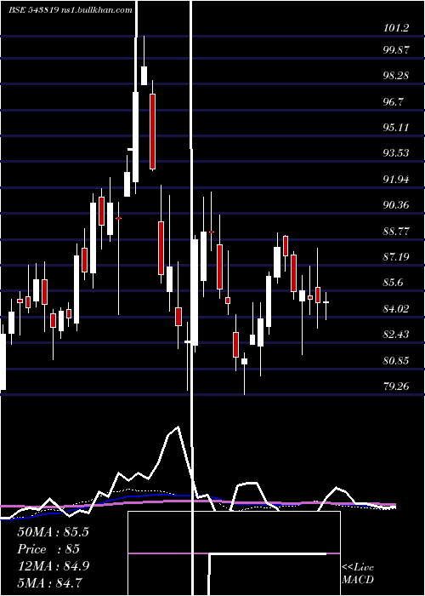
Task: Click the 99.87 price axis label
Action: point(396,50)
